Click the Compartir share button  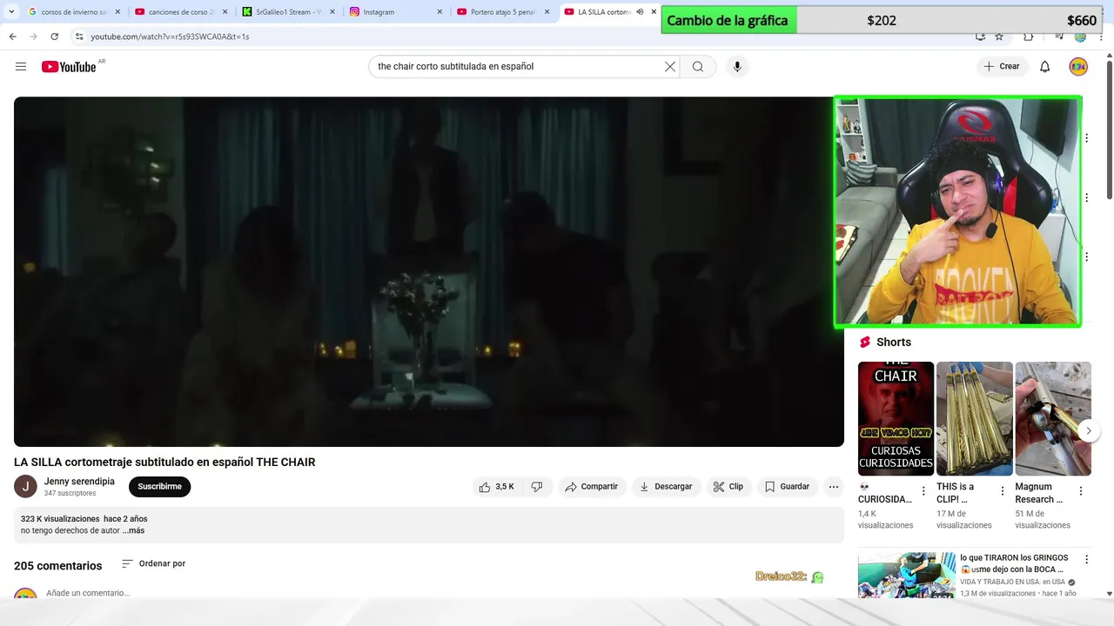(x=591, y=487)
